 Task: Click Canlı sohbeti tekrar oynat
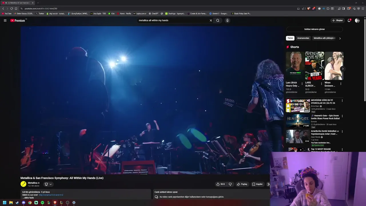pyautogui.click(x=166, y=192)
